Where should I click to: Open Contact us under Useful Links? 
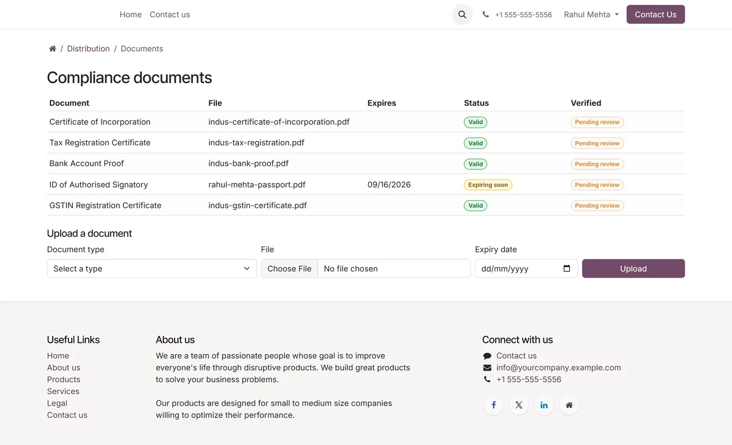click(67, 415)
